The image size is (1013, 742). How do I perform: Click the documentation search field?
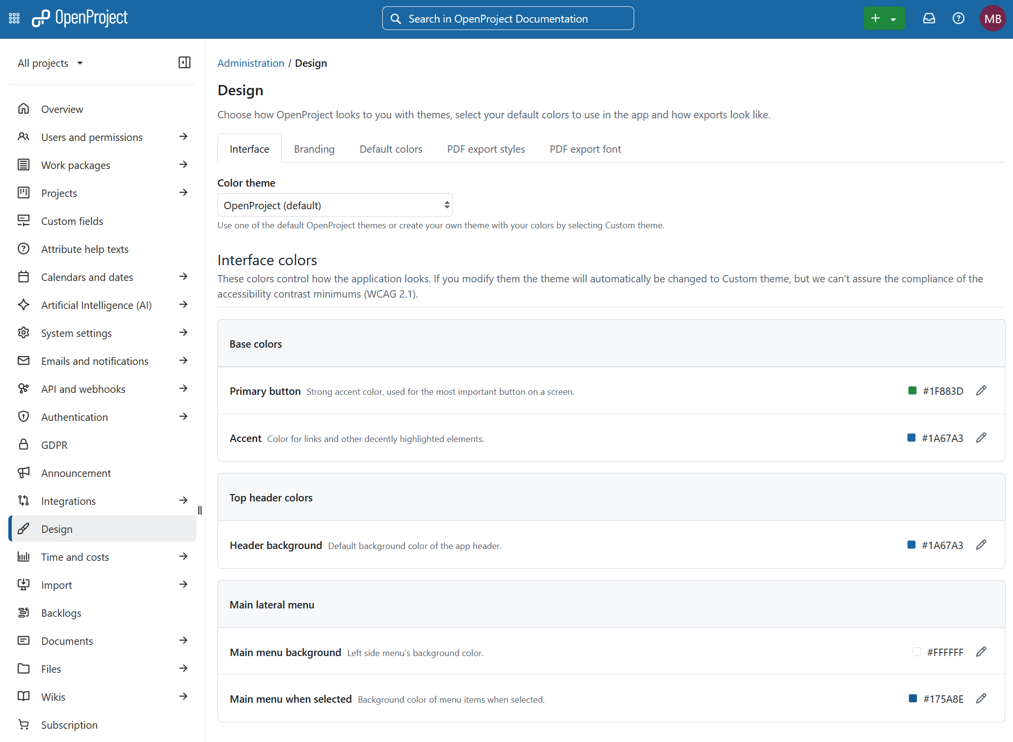(x=508, y=19)
